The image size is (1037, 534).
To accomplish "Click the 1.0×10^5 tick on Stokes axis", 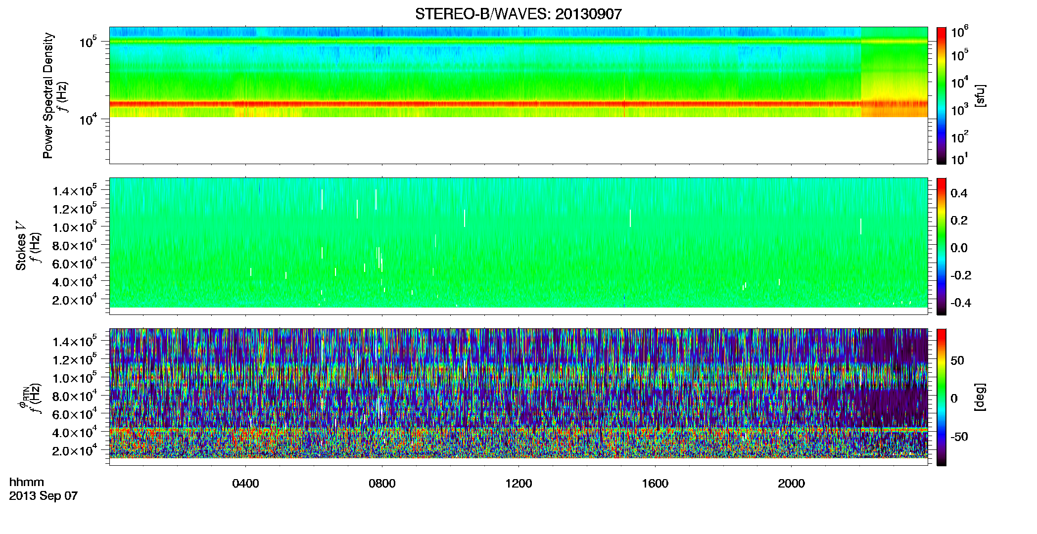I will point(75,226).
